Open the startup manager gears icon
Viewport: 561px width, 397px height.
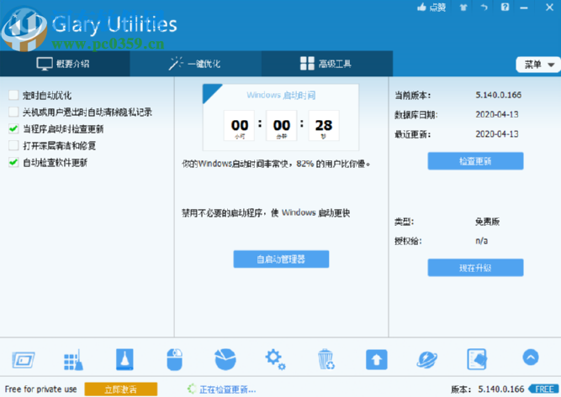click(275, 360)
